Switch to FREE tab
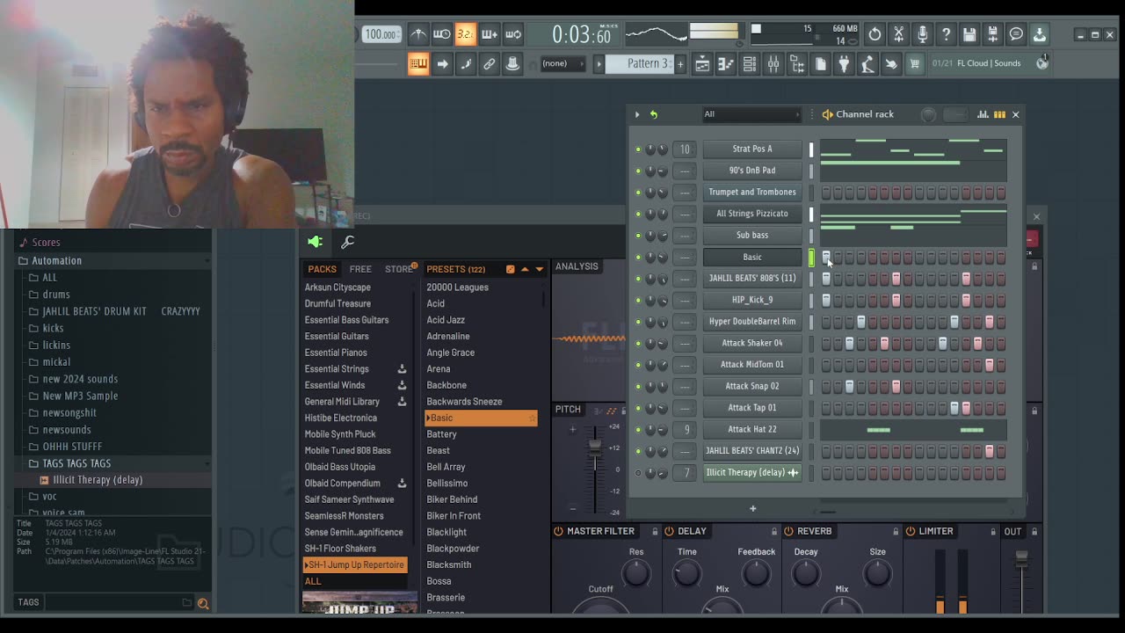 (x=360, y=269)
